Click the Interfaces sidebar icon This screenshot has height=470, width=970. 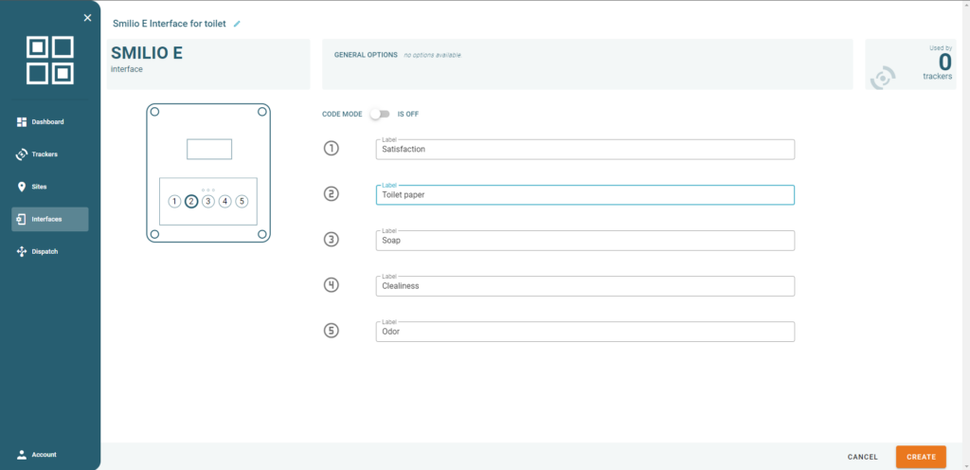click(22, 219)
